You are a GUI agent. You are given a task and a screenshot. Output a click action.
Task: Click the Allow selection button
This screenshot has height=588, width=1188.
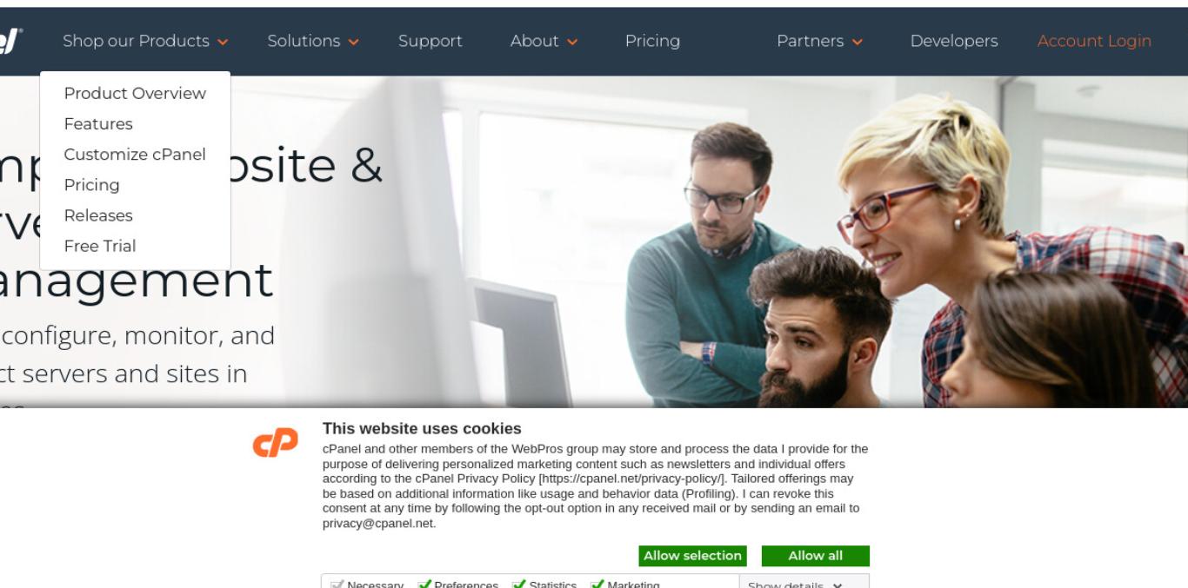693,556
